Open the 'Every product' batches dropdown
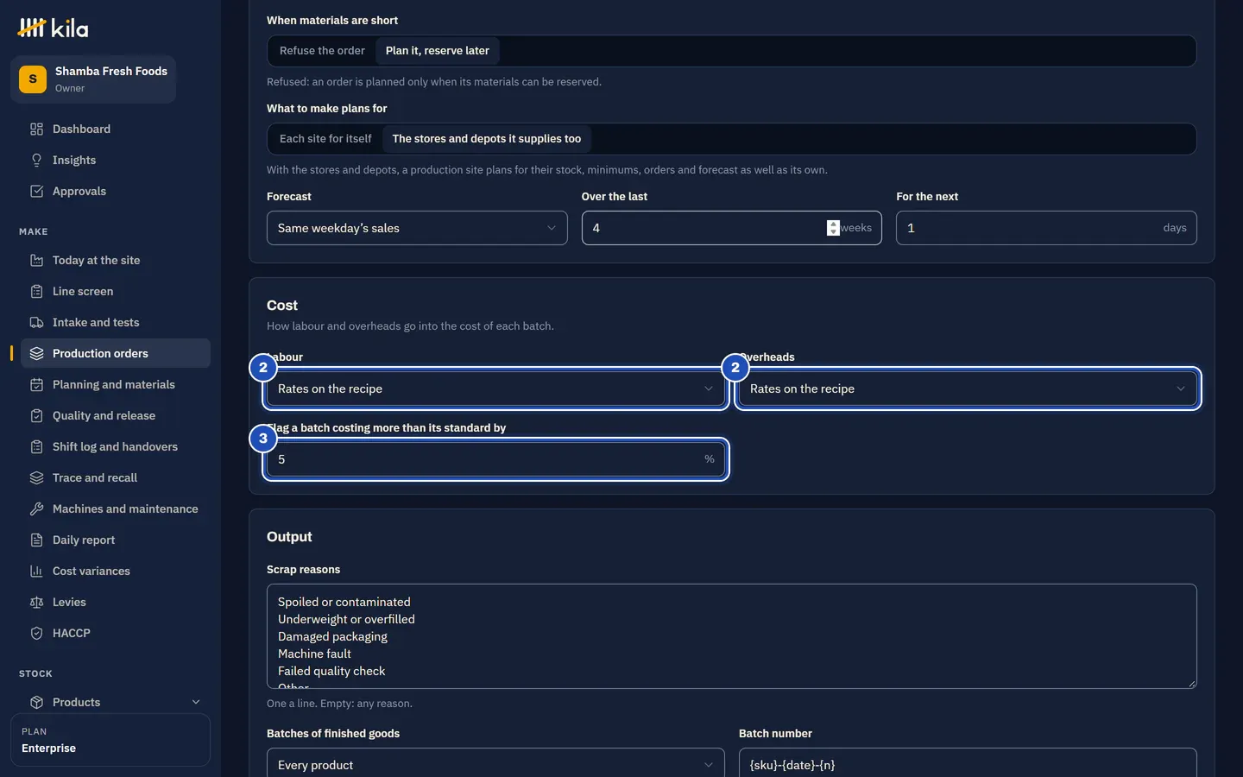This screenshot has height=777, width=1243. 495,765
